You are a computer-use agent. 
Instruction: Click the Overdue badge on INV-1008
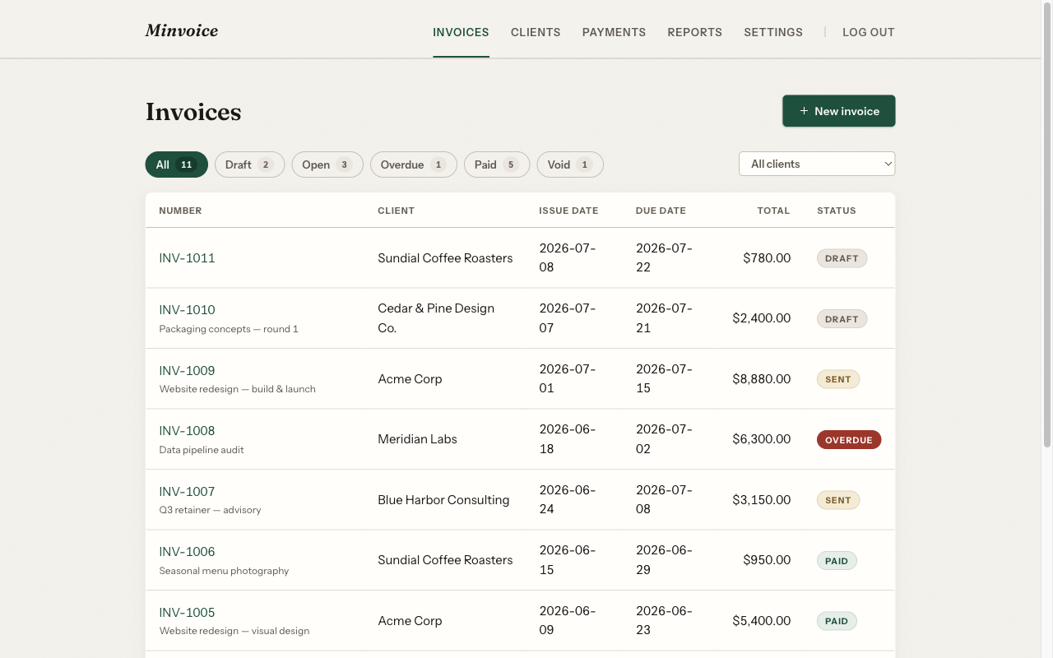coord(849,440)
